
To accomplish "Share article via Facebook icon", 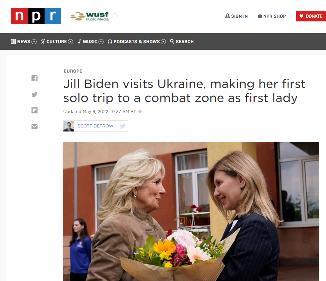I will click(x=35, y=78).
